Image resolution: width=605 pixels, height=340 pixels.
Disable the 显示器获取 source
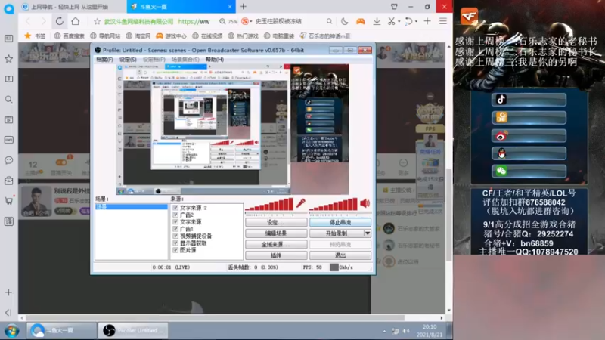[175, 243]
